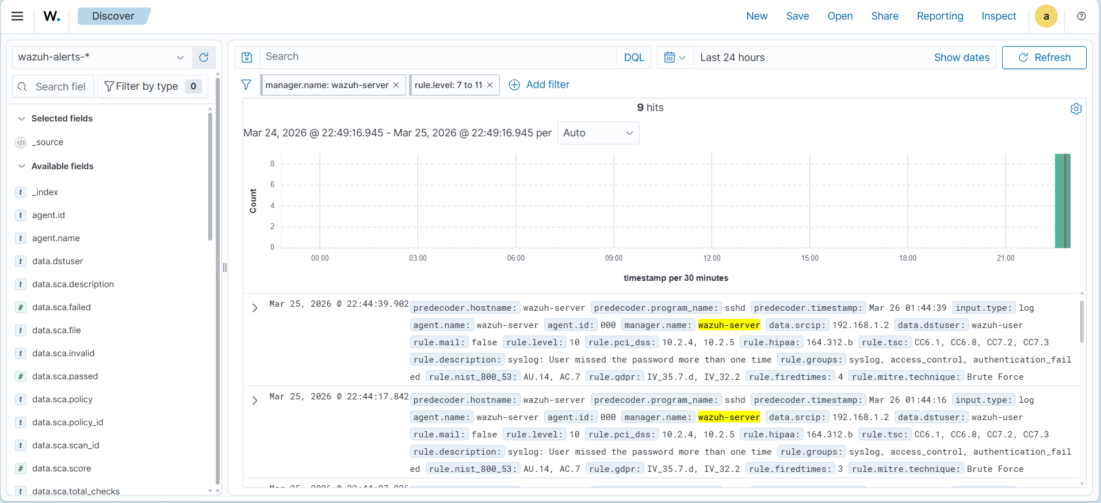Screen dimensions: 1101x503
Task: Click the _source field icon
Action: 21,142
